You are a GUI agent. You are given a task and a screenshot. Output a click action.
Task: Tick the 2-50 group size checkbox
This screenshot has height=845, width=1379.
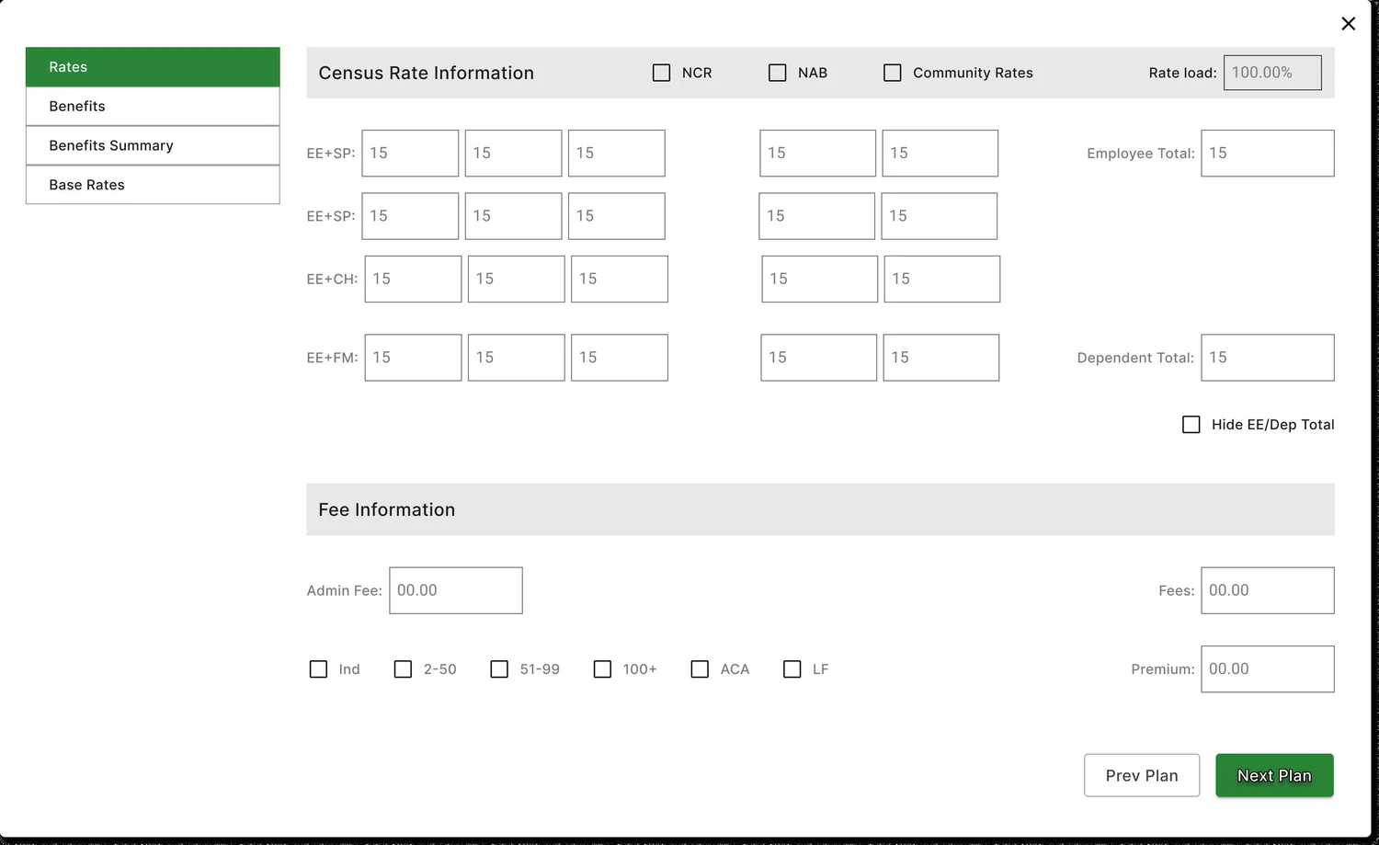point(403,669)
